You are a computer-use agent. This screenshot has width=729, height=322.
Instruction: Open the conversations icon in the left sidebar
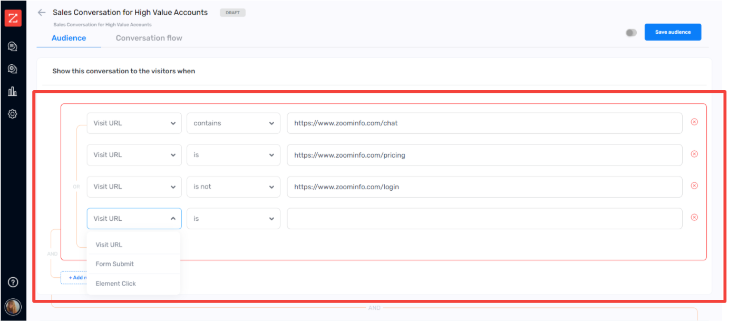13,46
